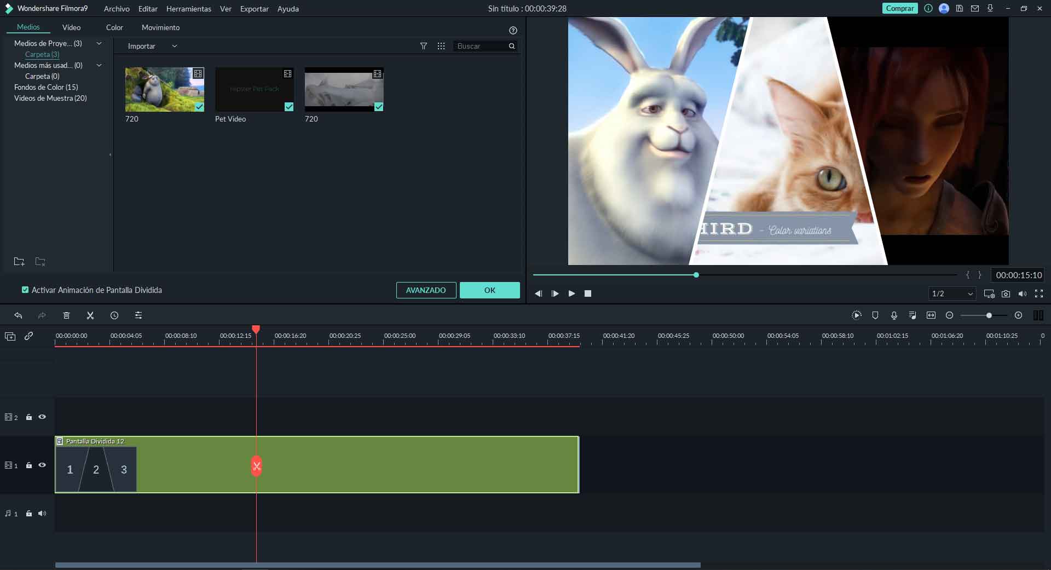
Task: Click the timeline horizontal scrollbar
Action: [378, 565]
